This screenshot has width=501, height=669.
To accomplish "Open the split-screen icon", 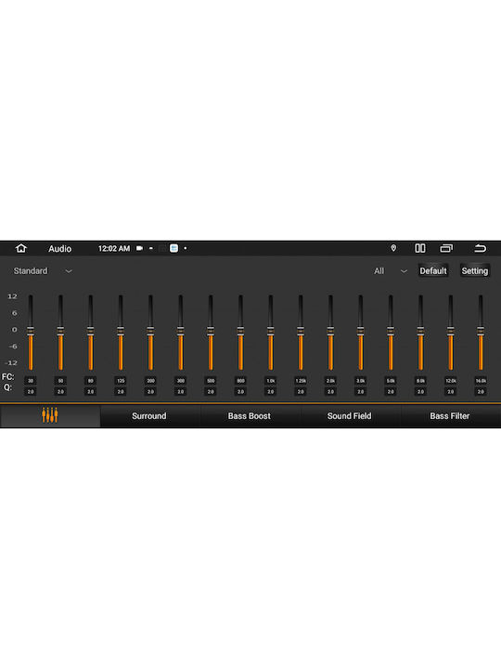I will pos(420,248).
